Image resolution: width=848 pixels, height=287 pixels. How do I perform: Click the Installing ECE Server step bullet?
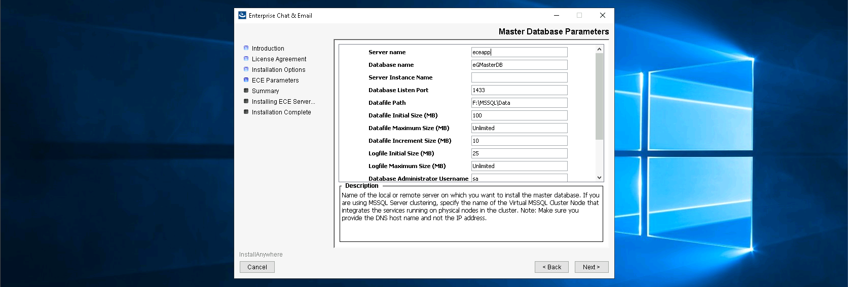[246, 101]
